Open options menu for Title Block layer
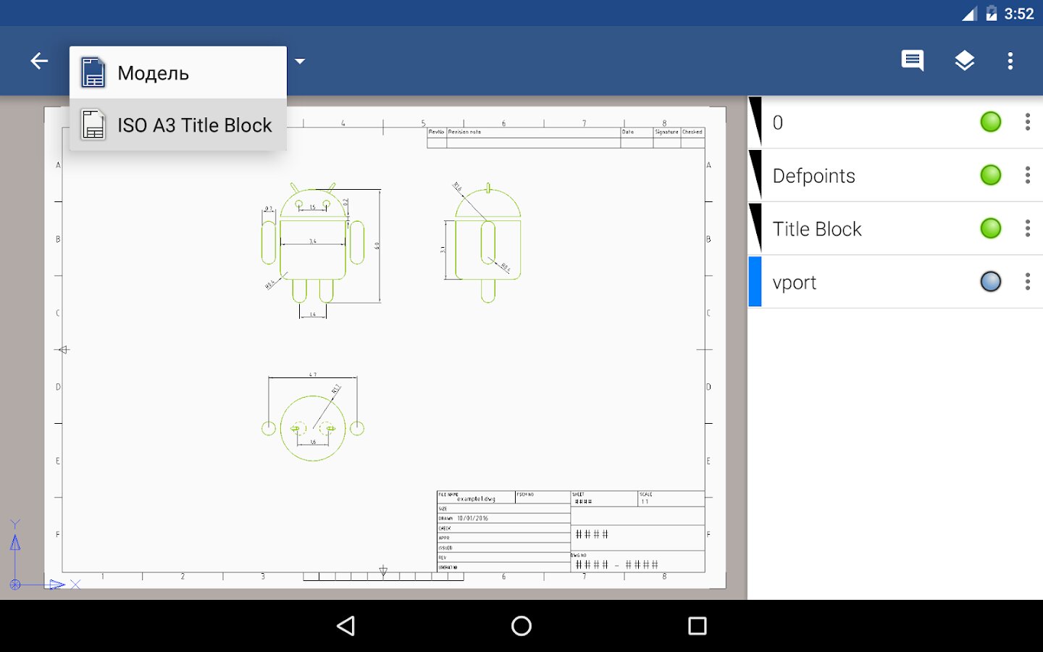 (1028, 228)
